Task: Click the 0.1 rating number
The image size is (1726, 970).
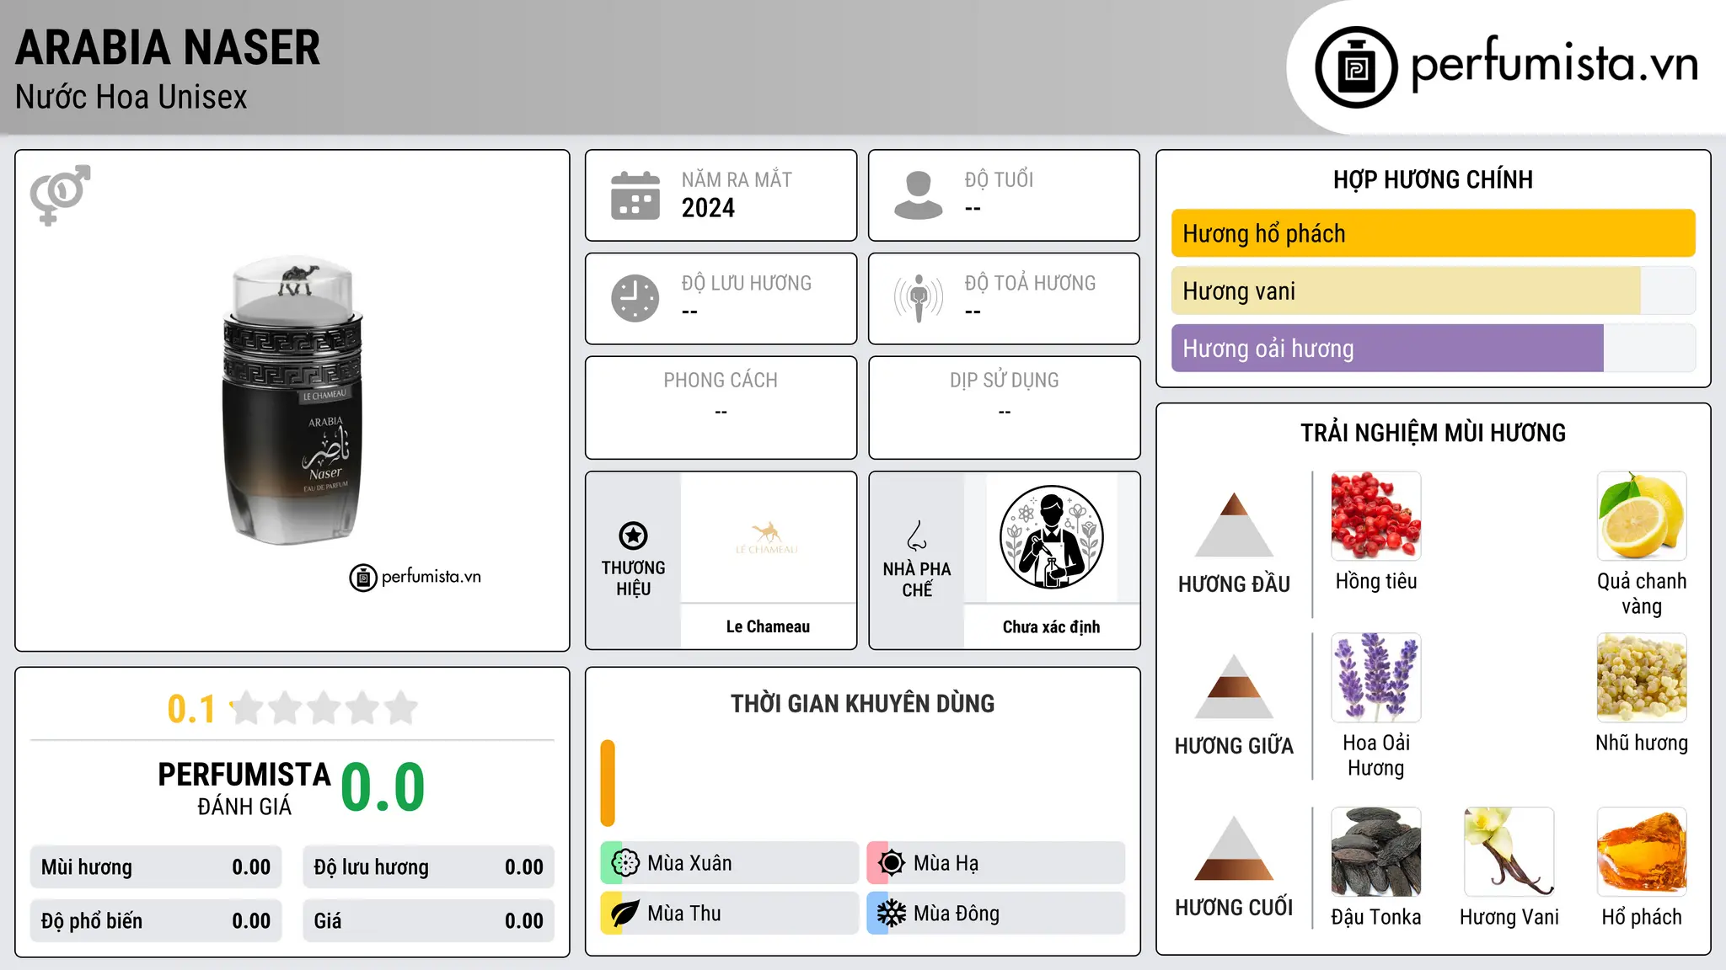Action: [191, 709]
